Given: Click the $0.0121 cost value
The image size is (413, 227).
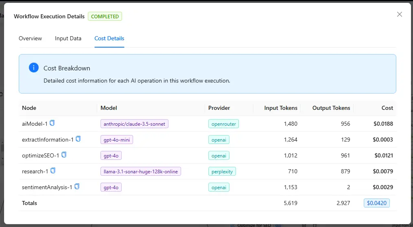Looking at the screenshot, I should [384, 156].
